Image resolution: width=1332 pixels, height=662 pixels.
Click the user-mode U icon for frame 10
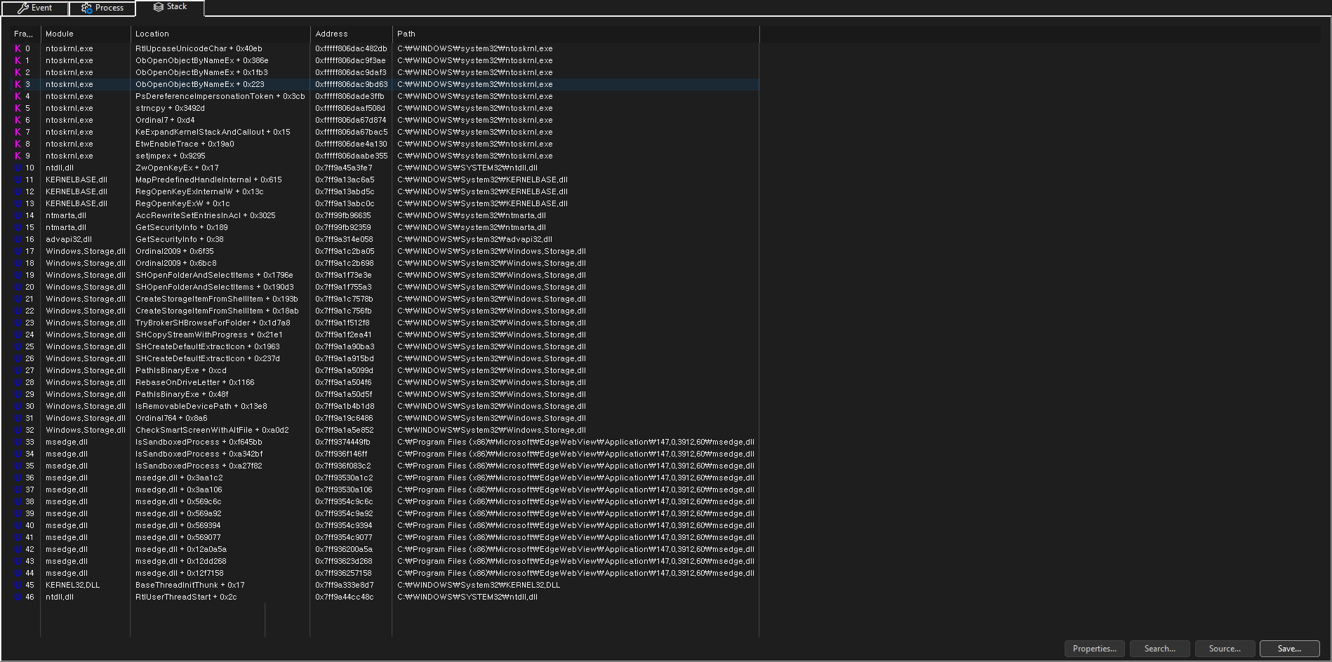(18, 168)
